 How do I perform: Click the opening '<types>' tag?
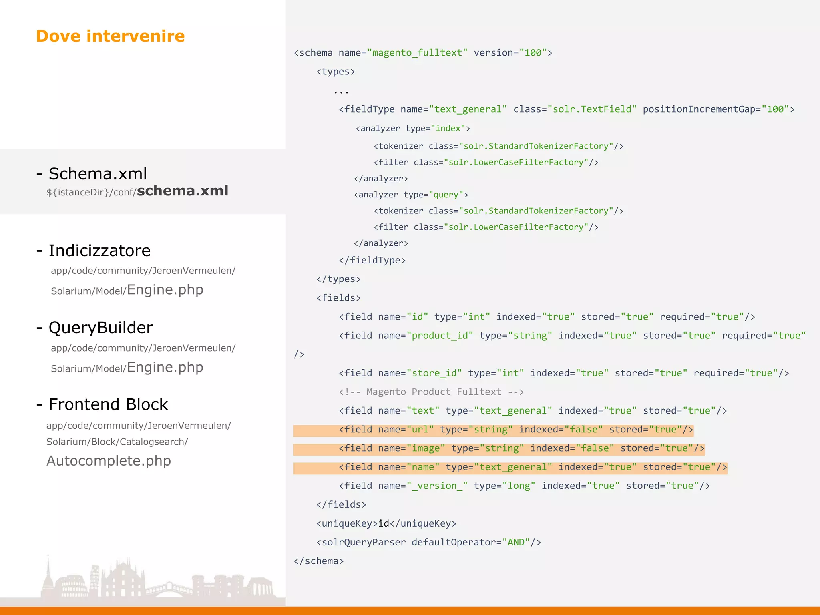pyautogui.click(x=336, y=72)
